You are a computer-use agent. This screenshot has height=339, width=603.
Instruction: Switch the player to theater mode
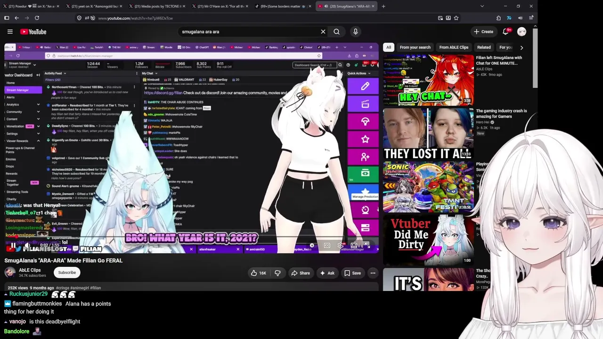(x=354, y=245)
